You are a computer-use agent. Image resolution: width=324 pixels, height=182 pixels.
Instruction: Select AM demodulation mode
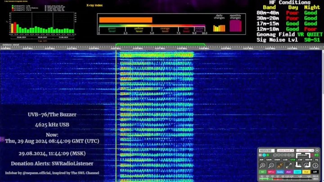261,160
